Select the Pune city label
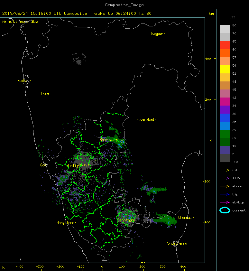 click(46, 94)
